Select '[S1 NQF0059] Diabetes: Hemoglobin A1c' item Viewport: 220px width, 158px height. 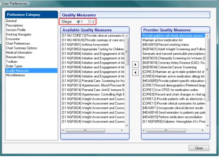pyautogui.click(x=174, y=122)
